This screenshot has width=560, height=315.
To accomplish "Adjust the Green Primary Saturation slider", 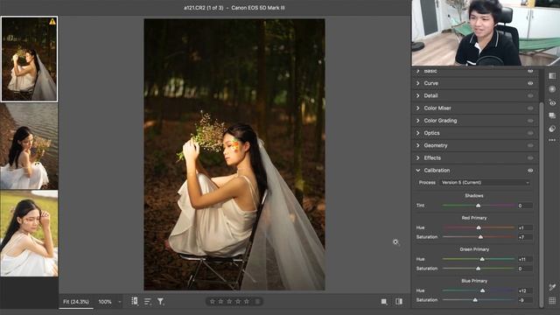I will pyautogui.click(x=479, y=269).
